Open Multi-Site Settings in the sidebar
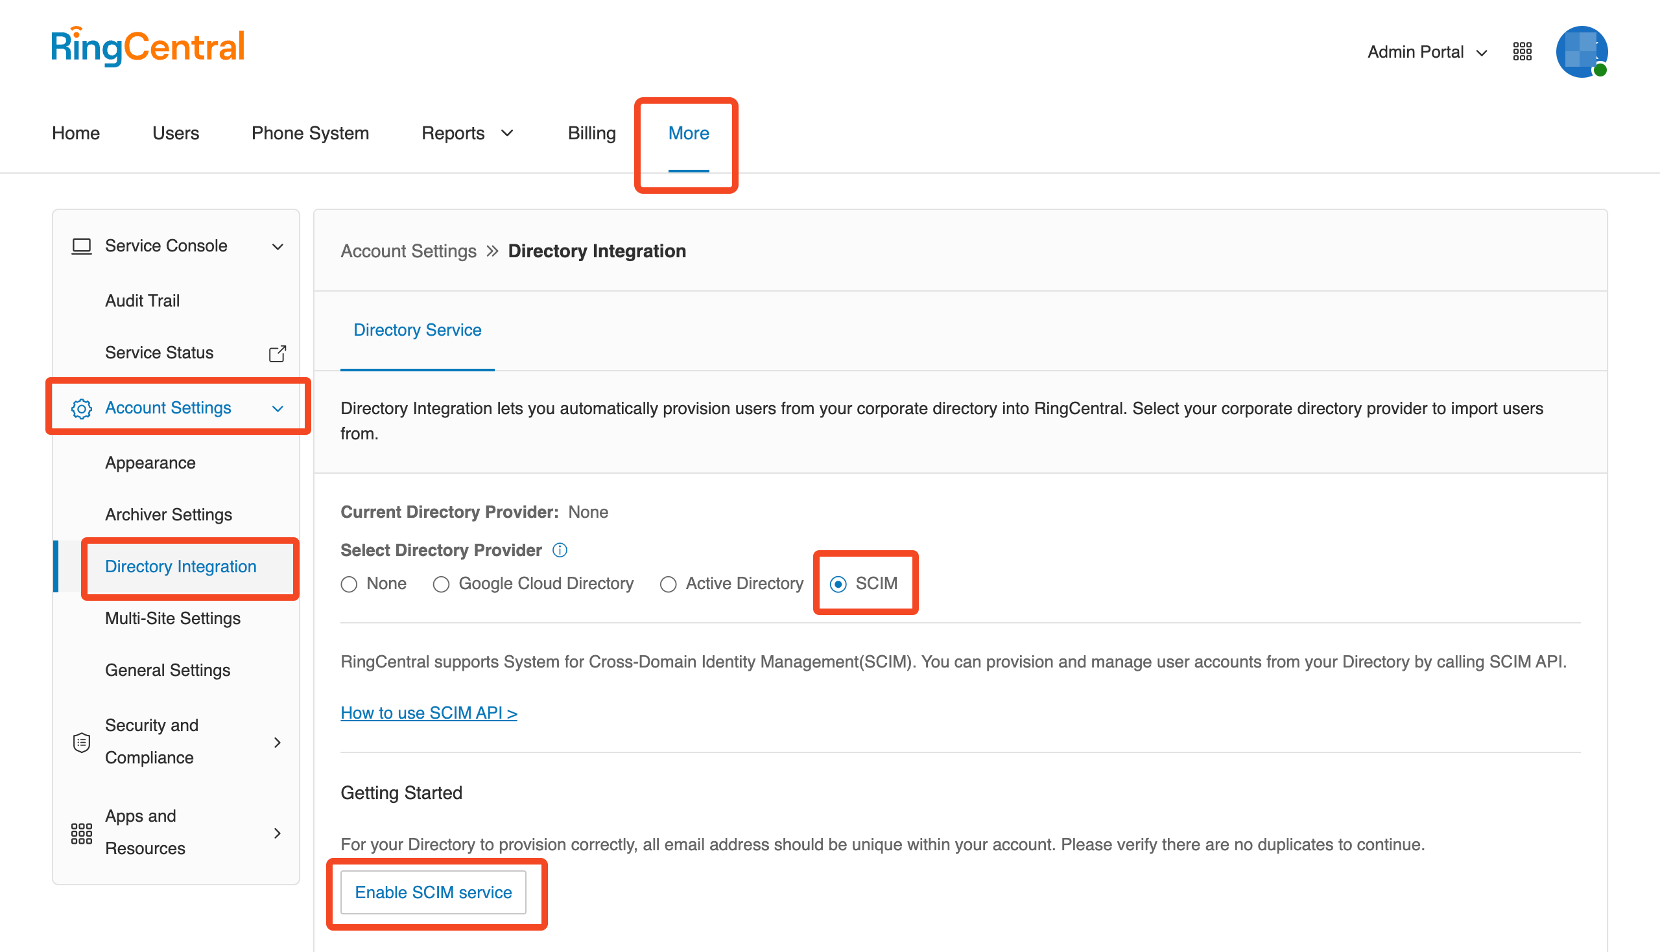 click(172, 618)
